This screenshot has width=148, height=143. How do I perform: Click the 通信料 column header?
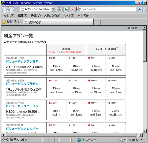66,50
